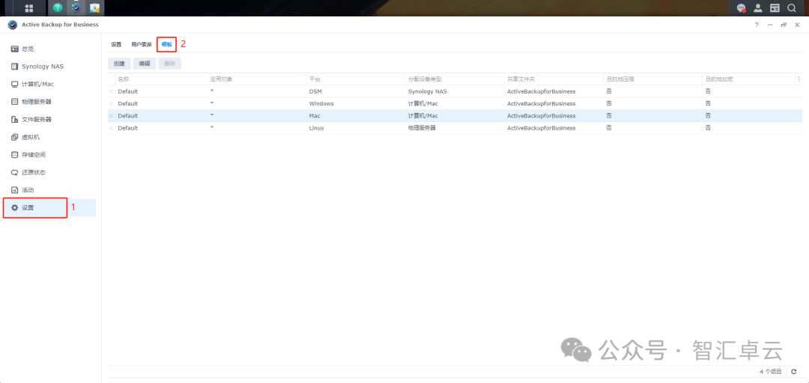Screen dimensions: 809x383
Task: Click 计算机/Mac device type in Windows row
Action: [x=422, y=104]
